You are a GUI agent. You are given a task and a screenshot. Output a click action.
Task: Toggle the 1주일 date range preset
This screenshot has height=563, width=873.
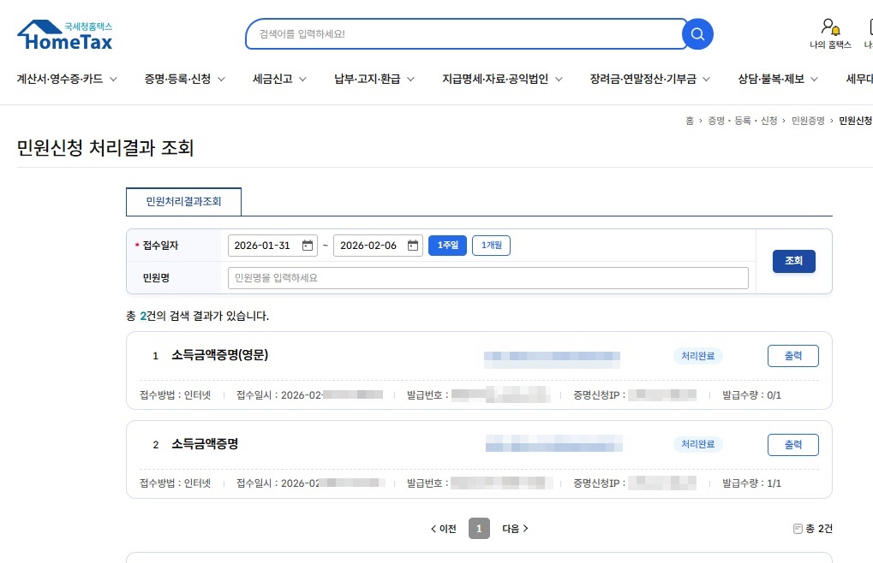446,245
